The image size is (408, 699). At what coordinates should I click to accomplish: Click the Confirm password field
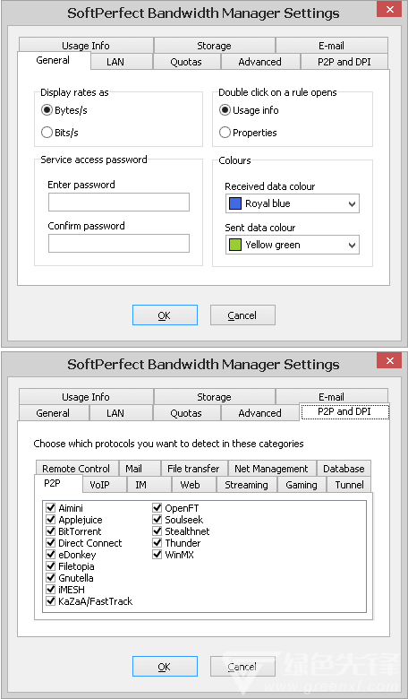pos(119,244)
